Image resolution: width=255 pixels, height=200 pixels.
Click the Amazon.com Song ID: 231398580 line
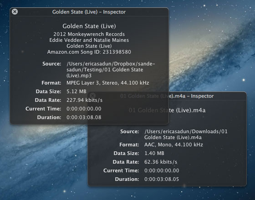pos(89,52)
